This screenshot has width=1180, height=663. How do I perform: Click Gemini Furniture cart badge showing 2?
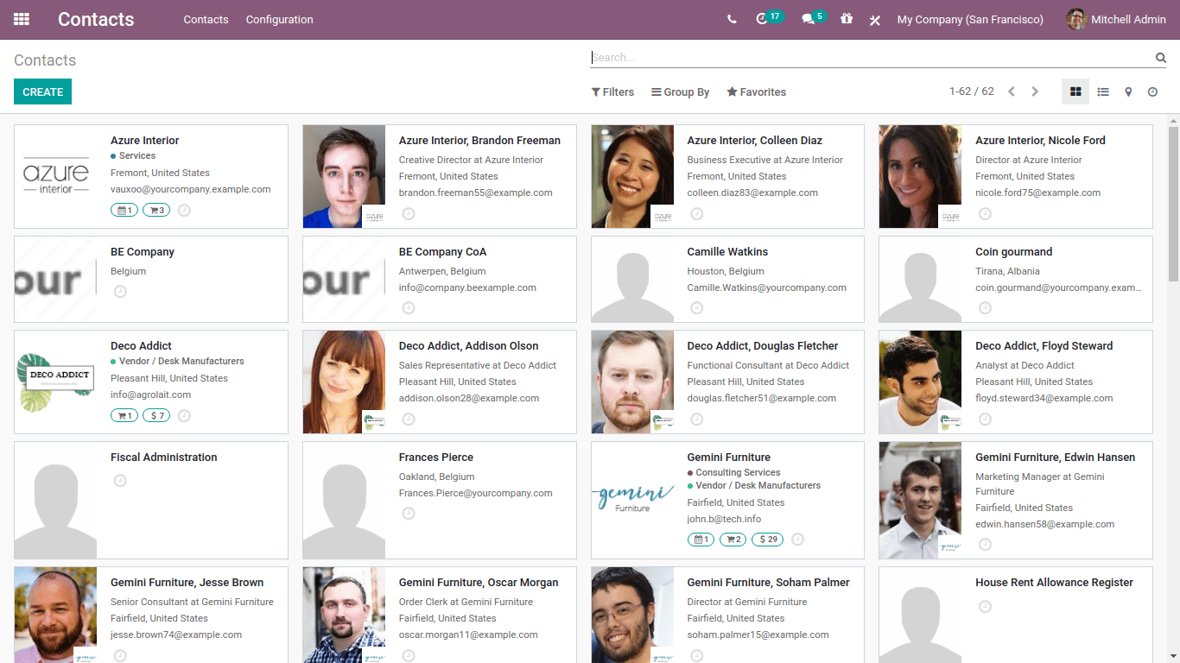click(733, 540)
